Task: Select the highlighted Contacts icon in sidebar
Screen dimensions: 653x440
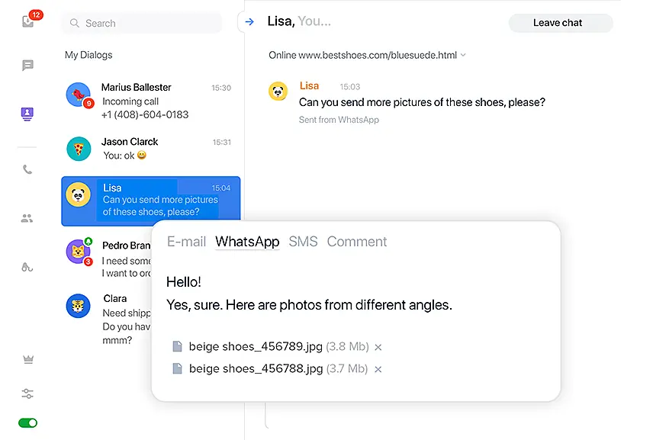Action: [x=27, y=113]
